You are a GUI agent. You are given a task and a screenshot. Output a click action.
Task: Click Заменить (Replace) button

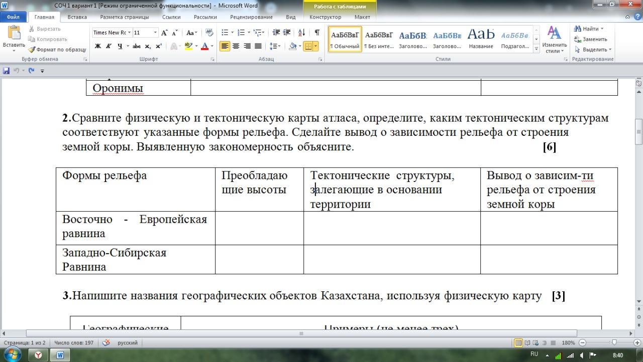tap(590, 39)
